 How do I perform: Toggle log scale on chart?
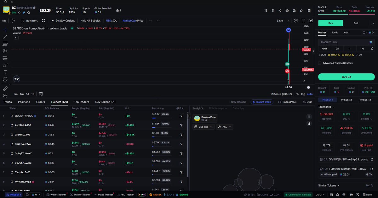tap(303, 94)
